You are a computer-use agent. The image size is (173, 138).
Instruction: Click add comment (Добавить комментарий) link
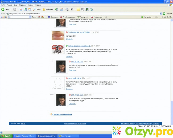pyautogui.click(x=63, y=114)
